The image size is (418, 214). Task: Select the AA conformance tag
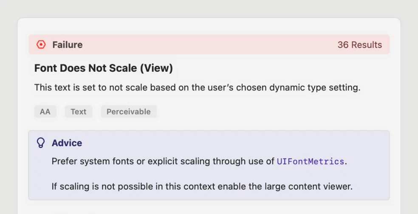45,112
